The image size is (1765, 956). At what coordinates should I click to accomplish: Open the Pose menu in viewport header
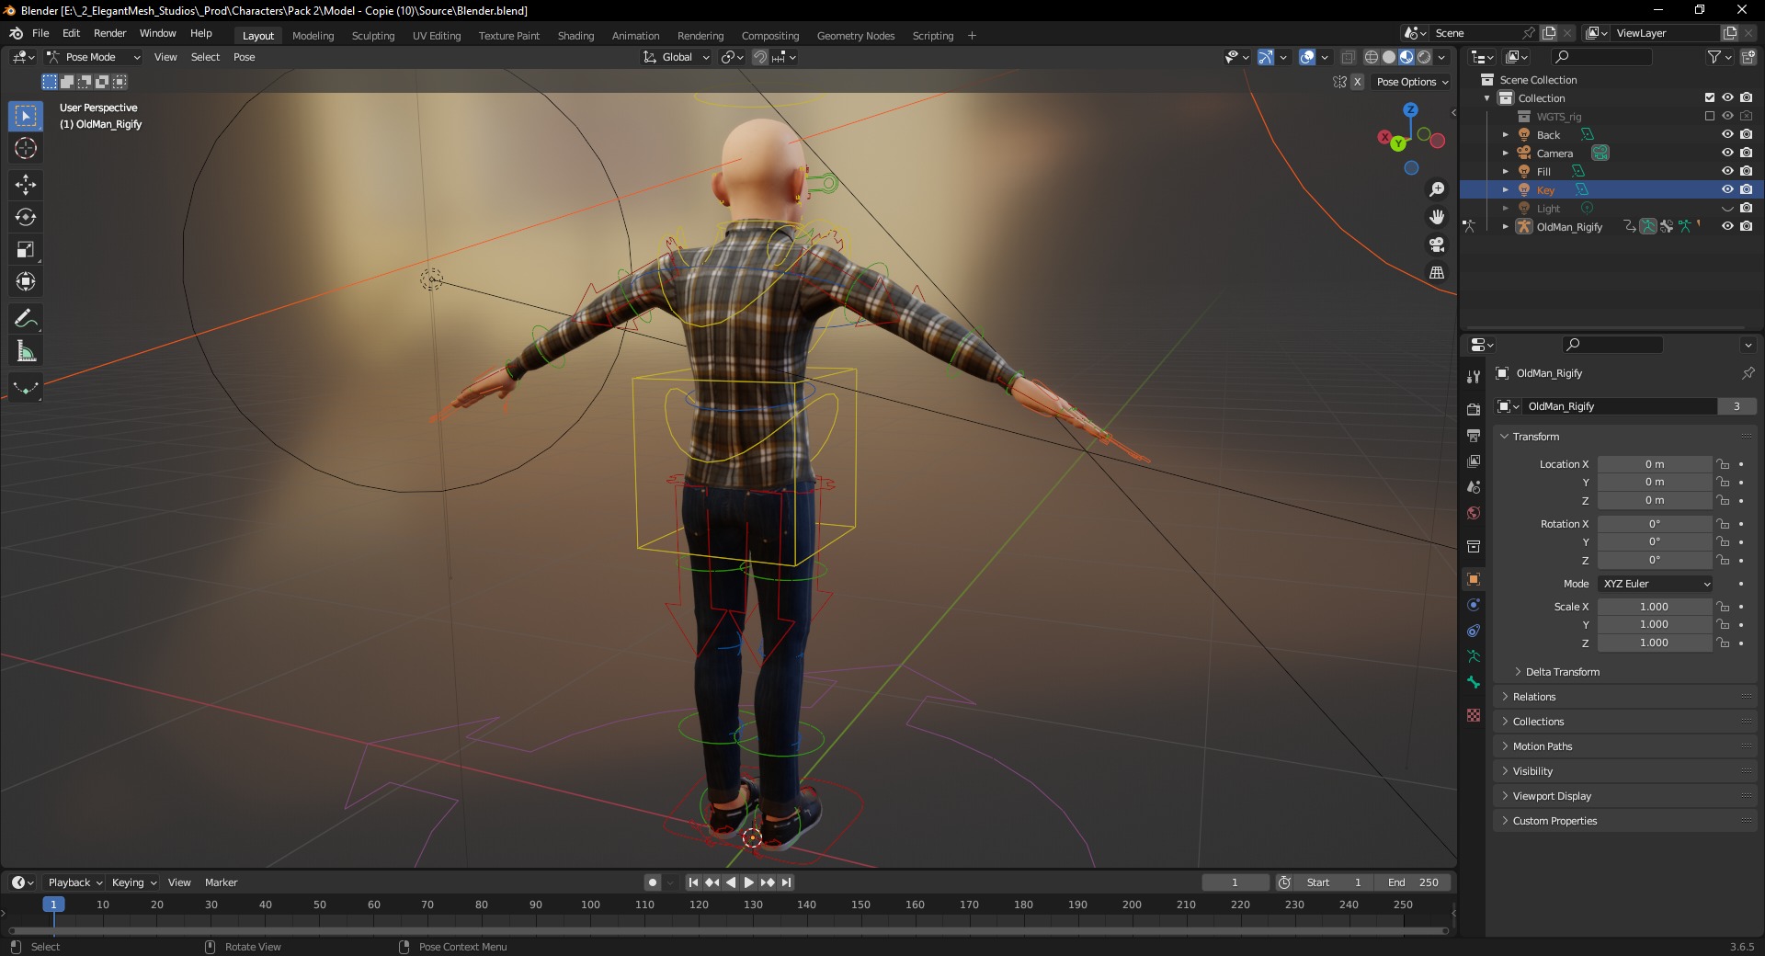[244, 57]
